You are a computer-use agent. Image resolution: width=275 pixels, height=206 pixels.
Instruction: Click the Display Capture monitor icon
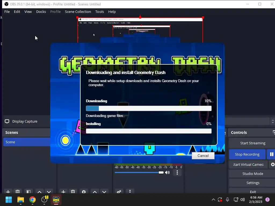[7, 122]
